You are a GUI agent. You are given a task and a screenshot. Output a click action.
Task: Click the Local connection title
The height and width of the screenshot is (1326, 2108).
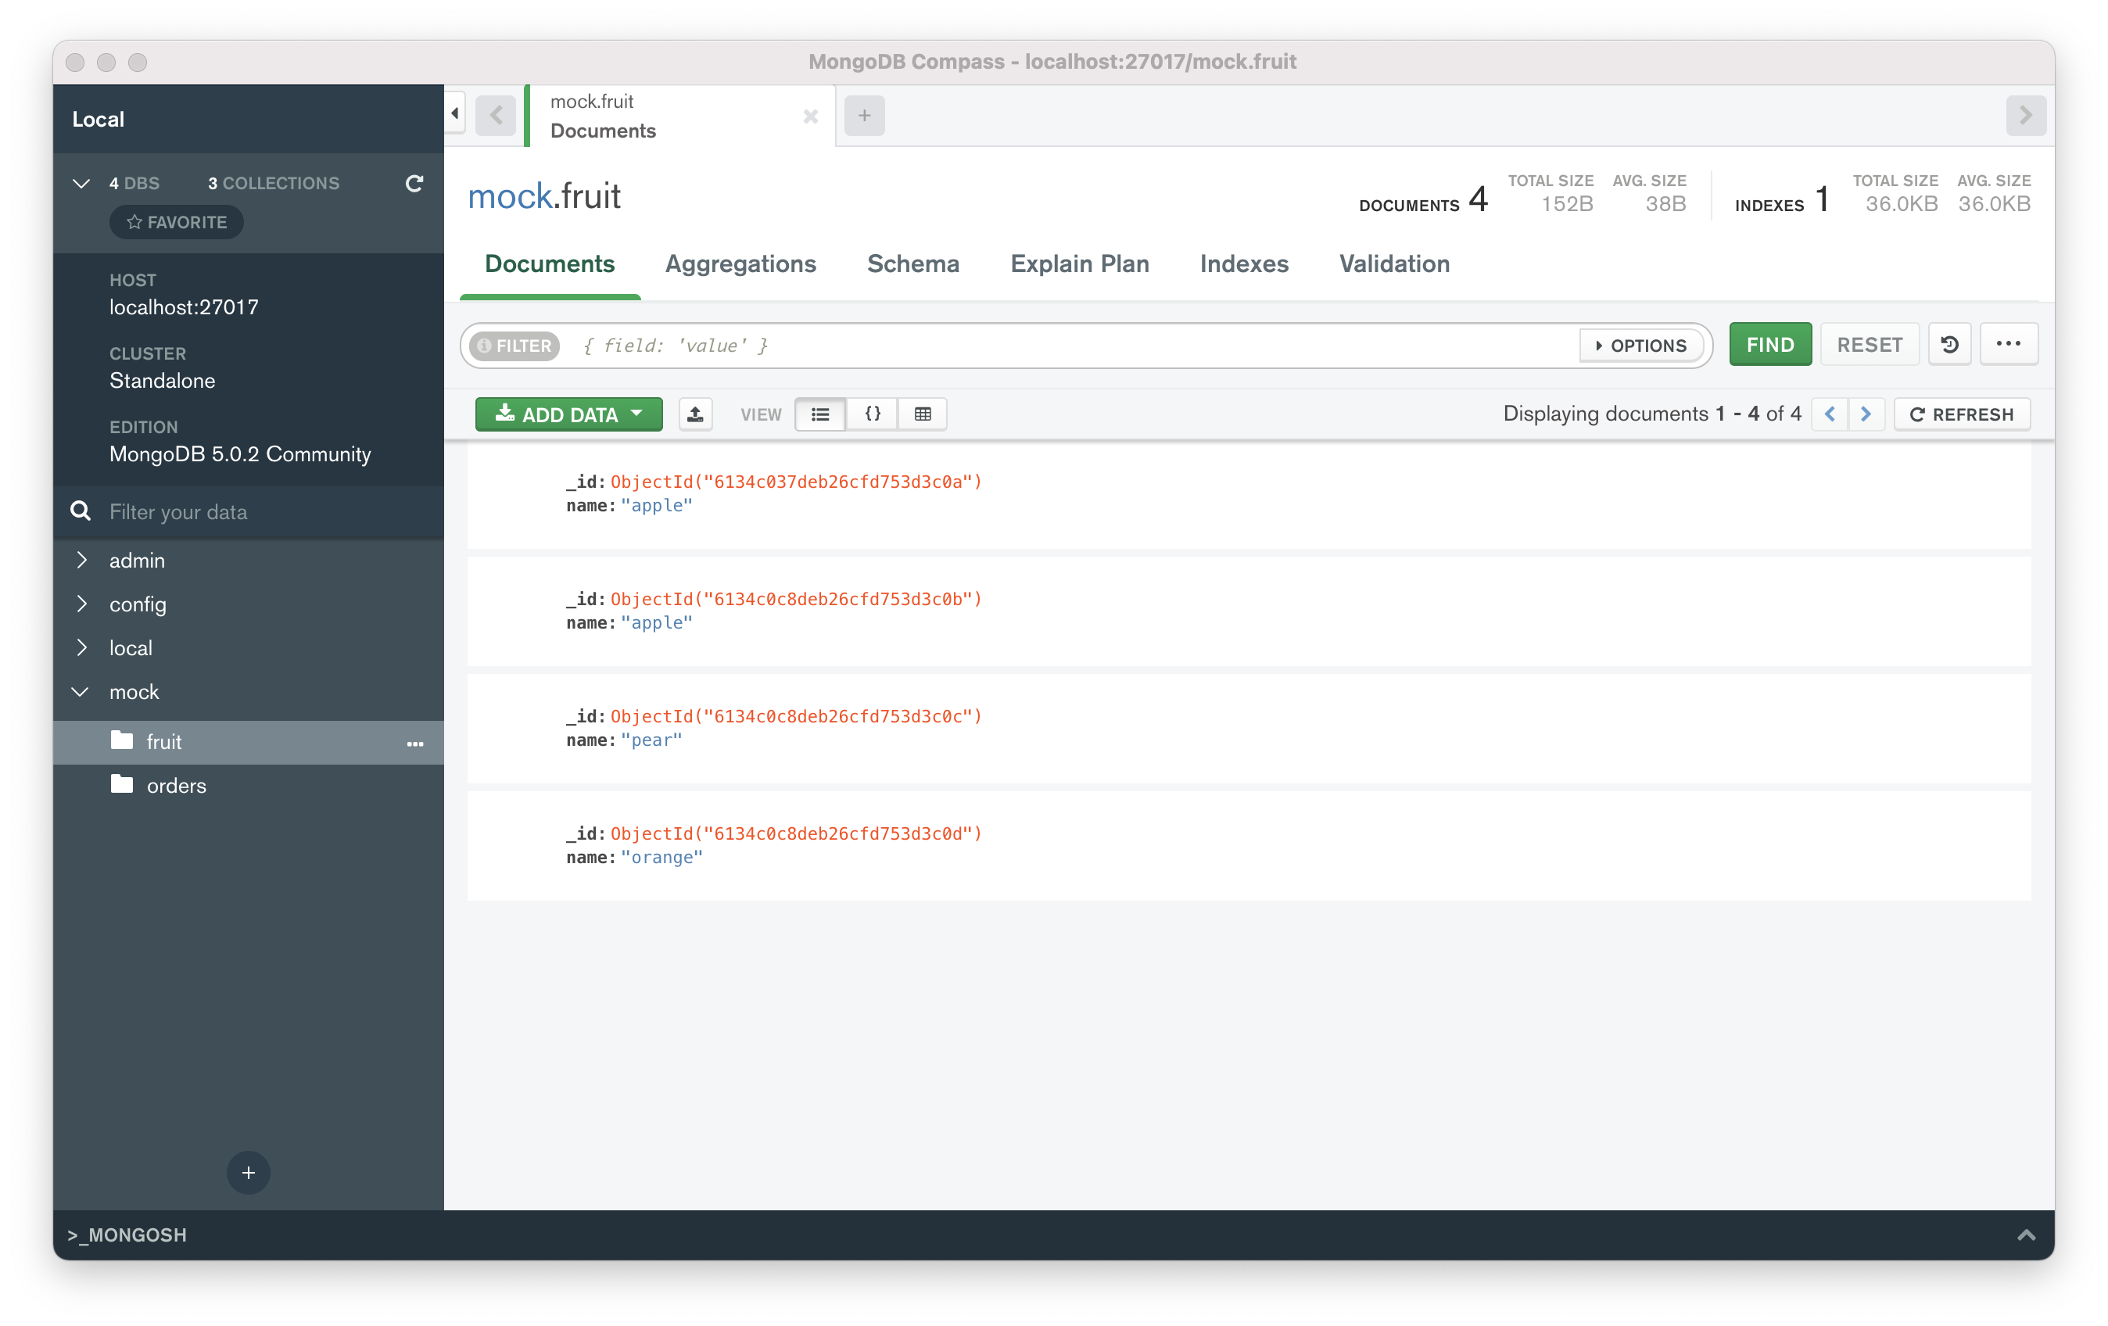click(x=98, y=119)
